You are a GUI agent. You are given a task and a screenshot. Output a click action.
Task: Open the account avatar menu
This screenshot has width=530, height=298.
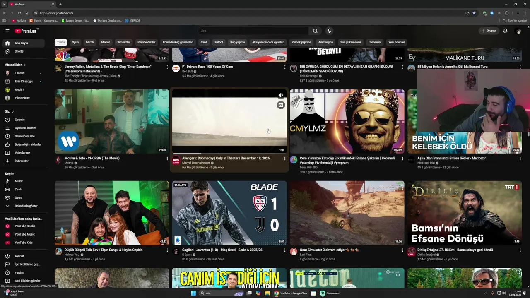point(518,31)
